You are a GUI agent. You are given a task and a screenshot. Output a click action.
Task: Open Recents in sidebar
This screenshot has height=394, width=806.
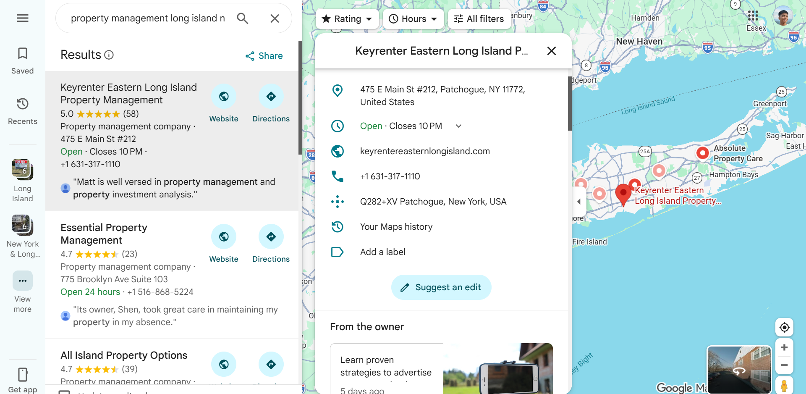tap(23, 111)
